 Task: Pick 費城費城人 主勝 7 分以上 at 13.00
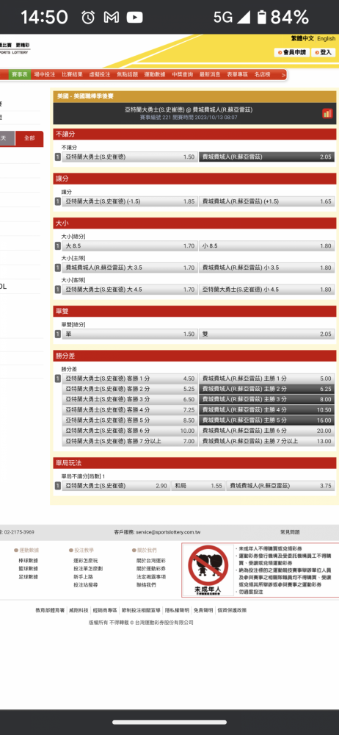click(267, 441)
